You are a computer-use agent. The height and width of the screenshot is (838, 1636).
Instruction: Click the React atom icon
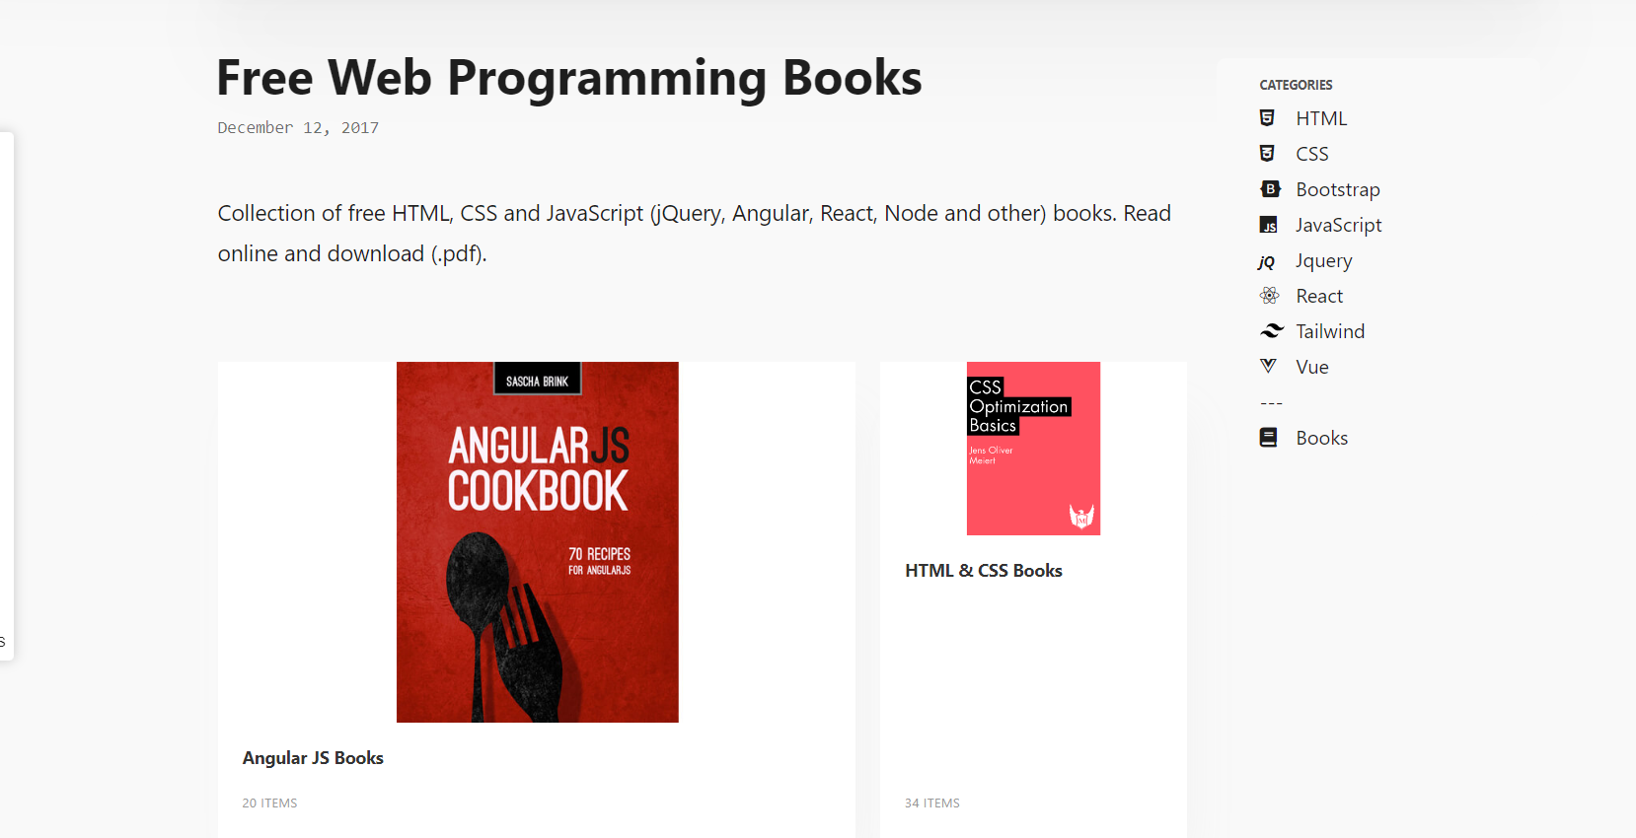[1269, 296]
